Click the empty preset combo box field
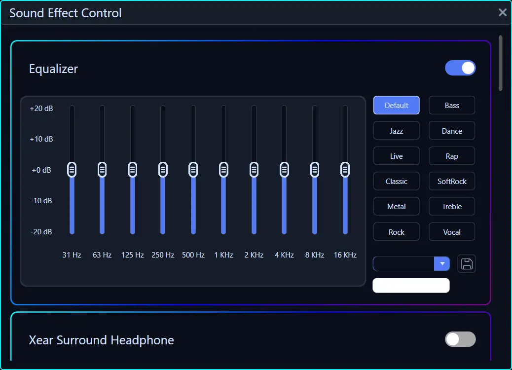The image size is (512, 370). (x=403, y=264)
